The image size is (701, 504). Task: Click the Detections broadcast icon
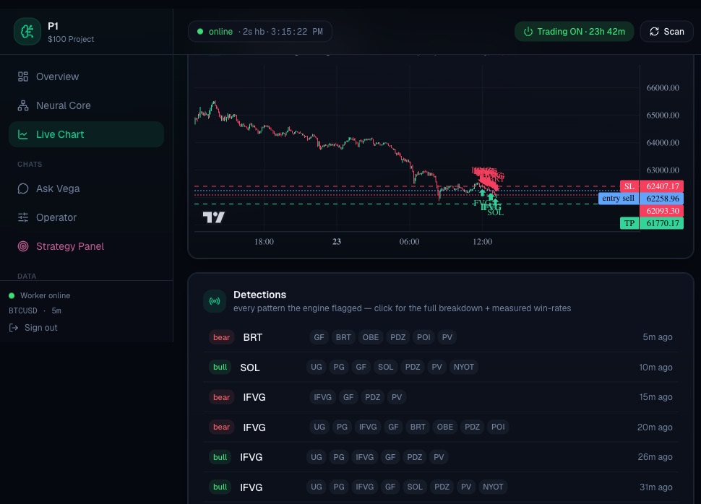click(x=215, y=301)
